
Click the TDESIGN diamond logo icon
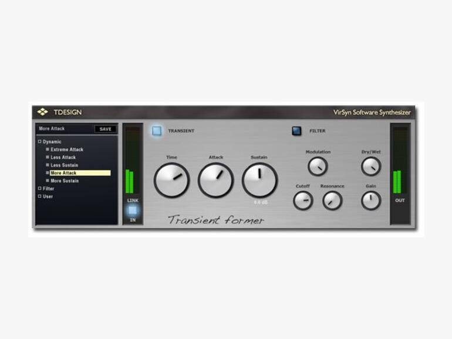[42, 112]
